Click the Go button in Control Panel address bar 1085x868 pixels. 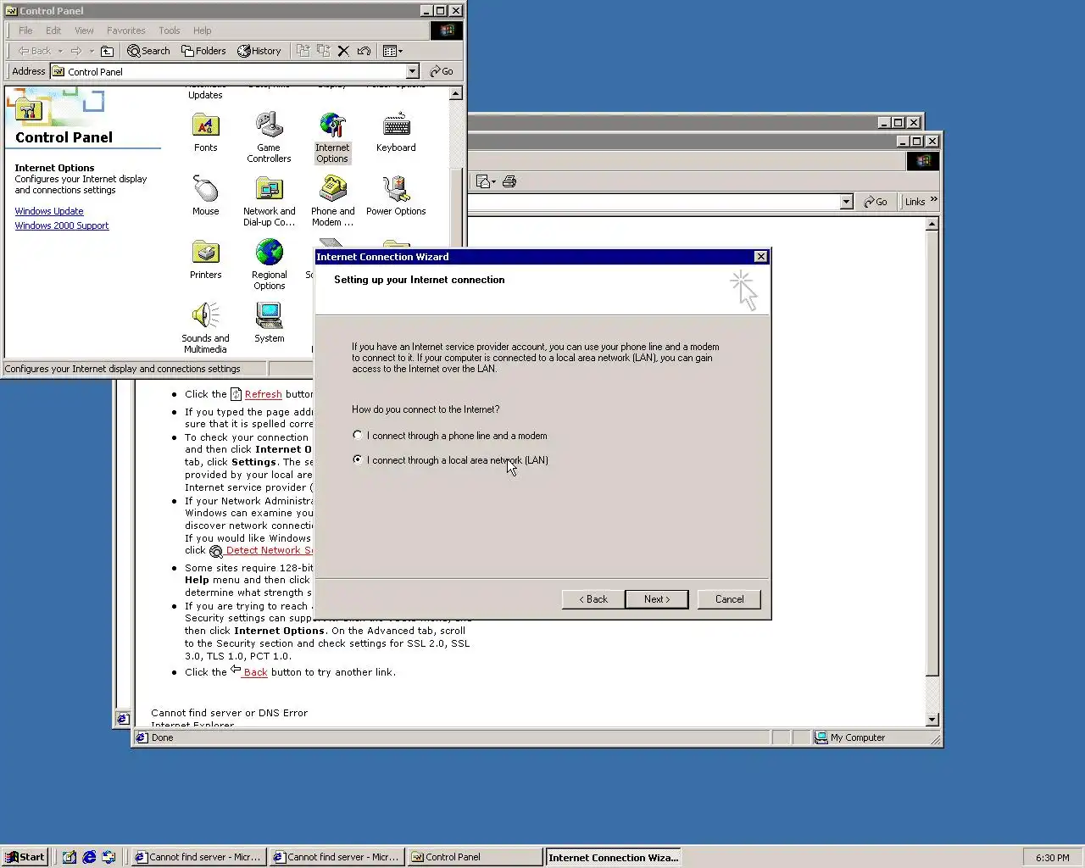tap(442, 72)
